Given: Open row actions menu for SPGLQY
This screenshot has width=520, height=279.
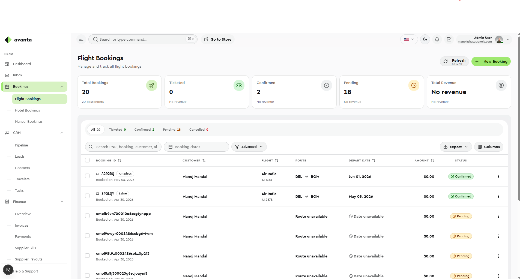Looking at the screenshot, I should pyautogui.click(x=498, y=196).
